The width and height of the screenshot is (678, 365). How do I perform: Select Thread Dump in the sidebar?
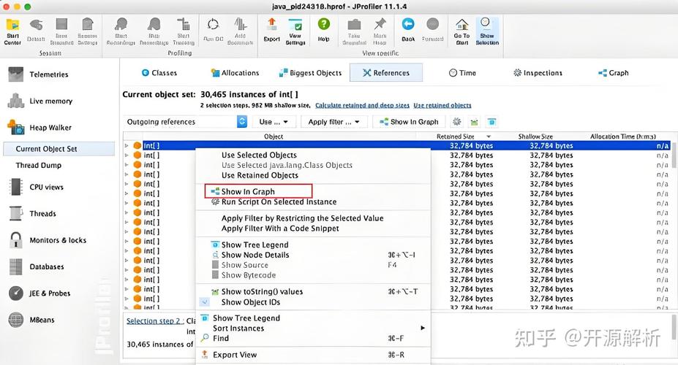(38, 166)
